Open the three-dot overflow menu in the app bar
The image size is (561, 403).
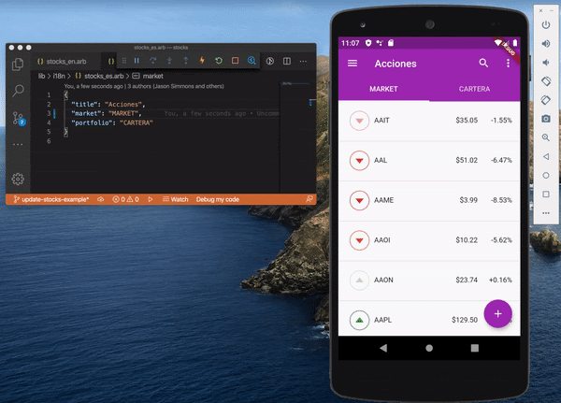[x=508, y=64]
